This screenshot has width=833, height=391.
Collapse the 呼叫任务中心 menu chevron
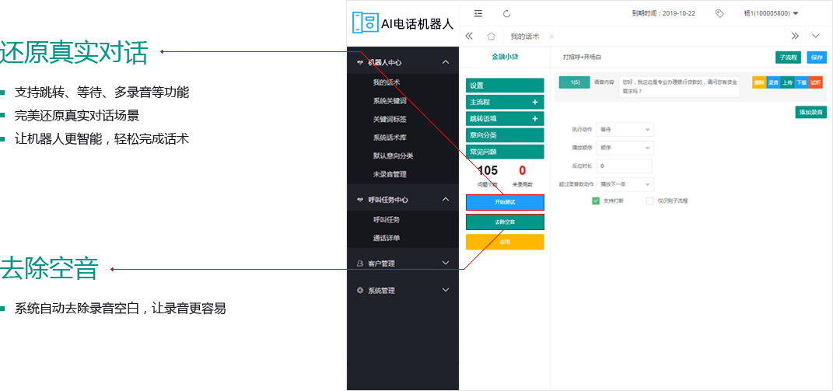click(x=446, y=199)
